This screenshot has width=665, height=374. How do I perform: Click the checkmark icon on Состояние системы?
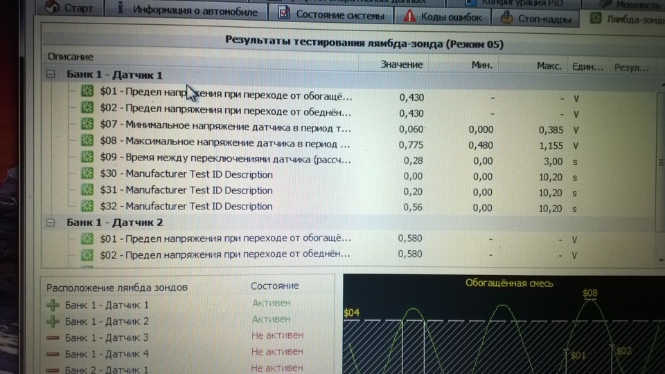[284, 13]
